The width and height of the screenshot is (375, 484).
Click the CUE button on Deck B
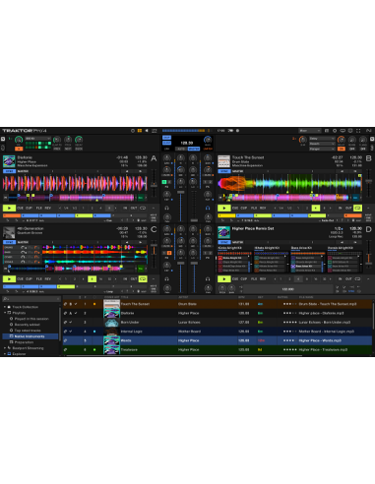235,208
